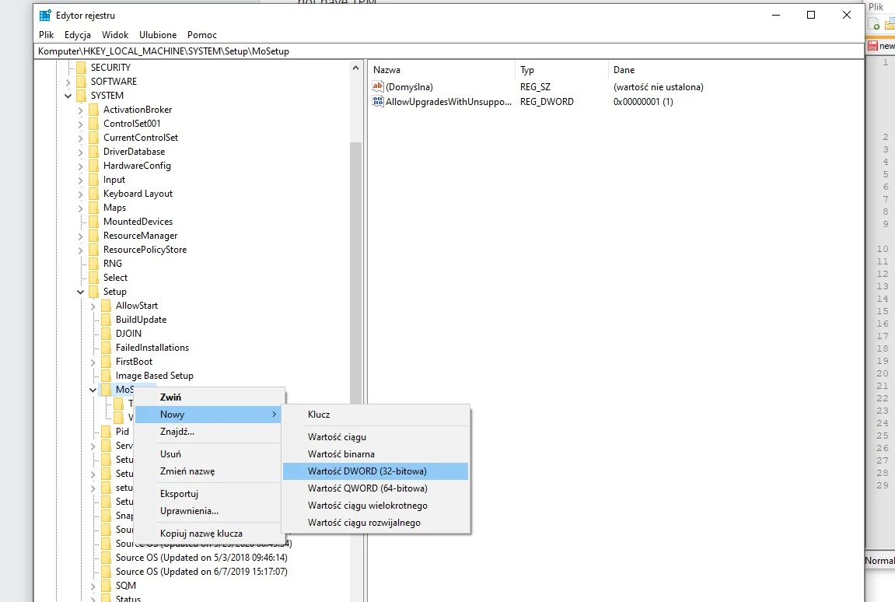Image resolution: width=895 pixels, height=602 pixels.
Task: Collapse the Setup node
Action: pos(80,291)
